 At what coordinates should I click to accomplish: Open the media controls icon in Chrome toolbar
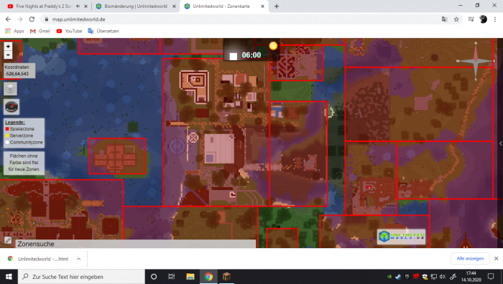pyautogui.click(x=471, y=19)
